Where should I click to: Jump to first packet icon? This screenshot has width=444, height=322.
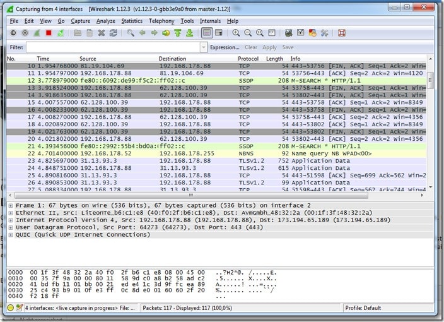point(178,33)
